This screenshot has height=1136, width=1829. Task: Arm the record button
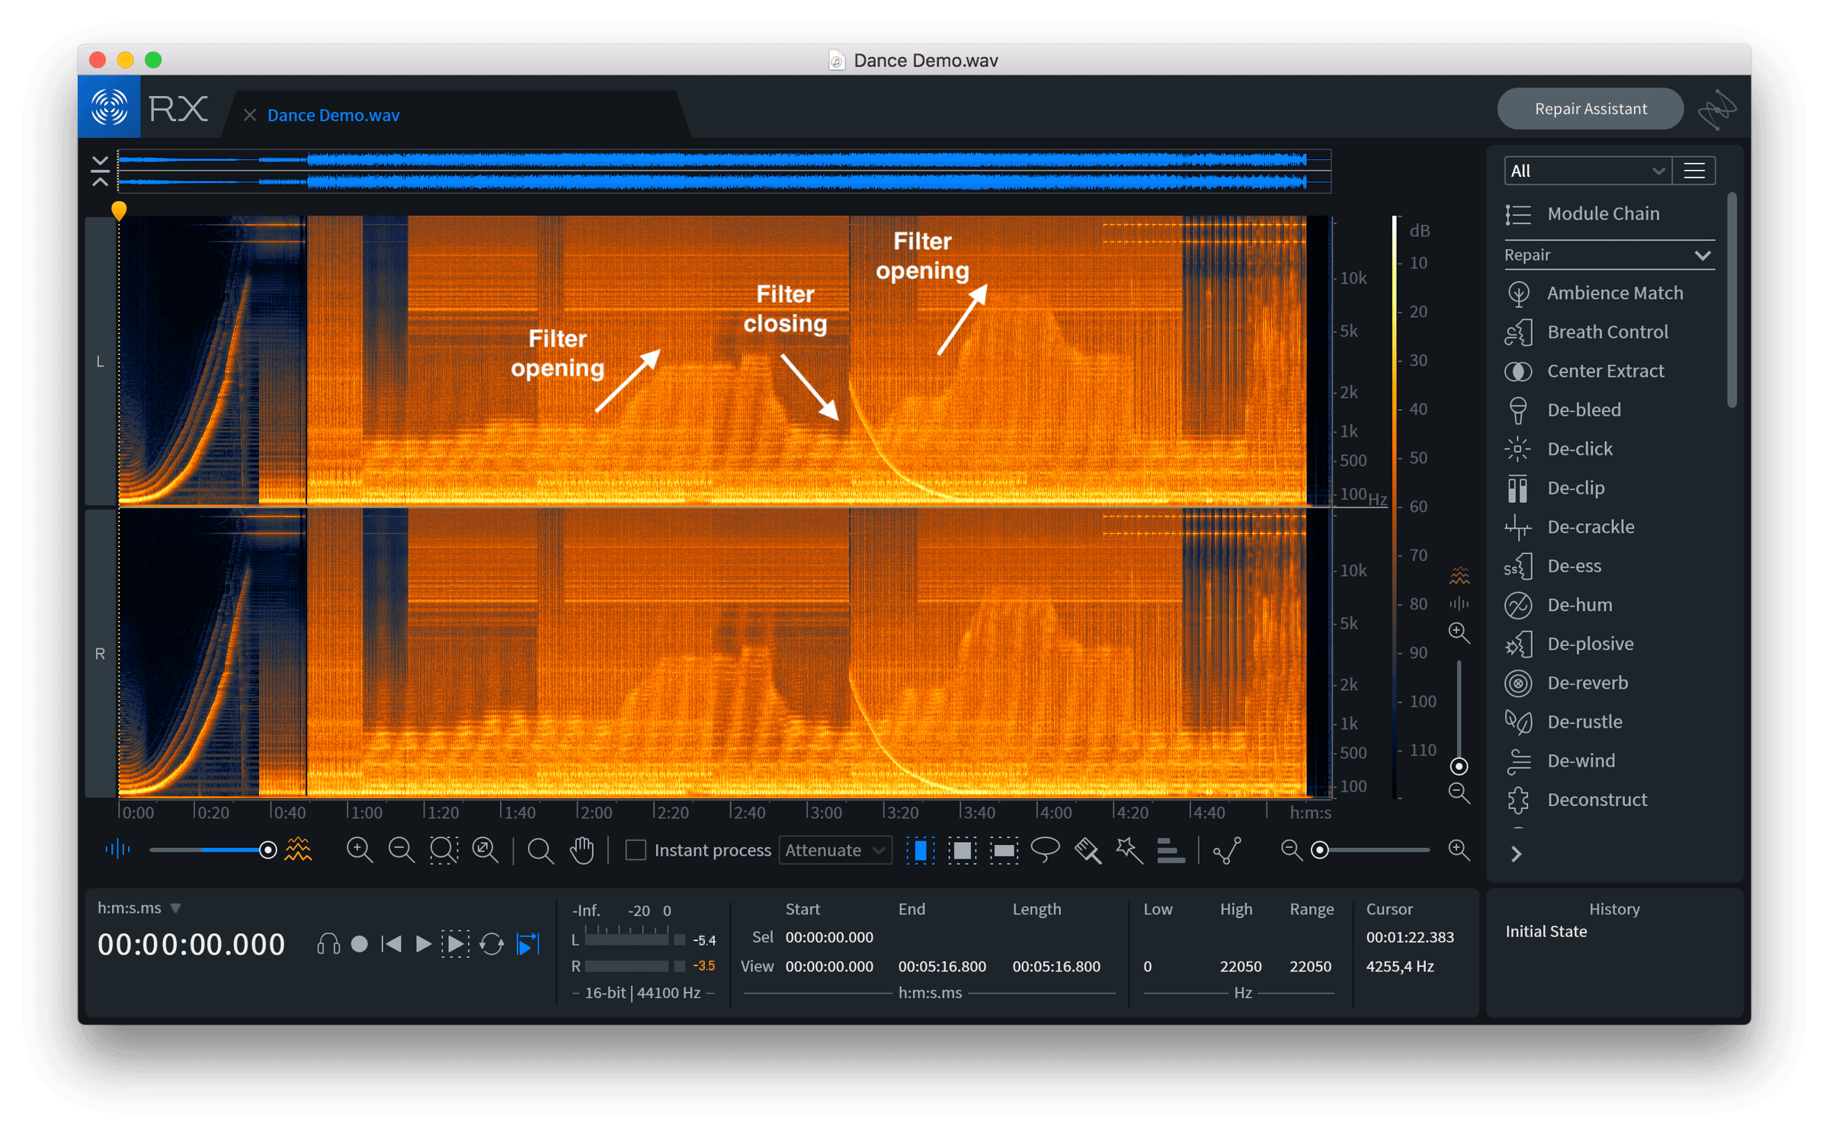point(360,945)
